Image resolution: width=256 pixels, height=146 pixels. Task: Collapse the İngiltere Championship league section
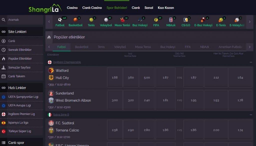click(251, 62)
